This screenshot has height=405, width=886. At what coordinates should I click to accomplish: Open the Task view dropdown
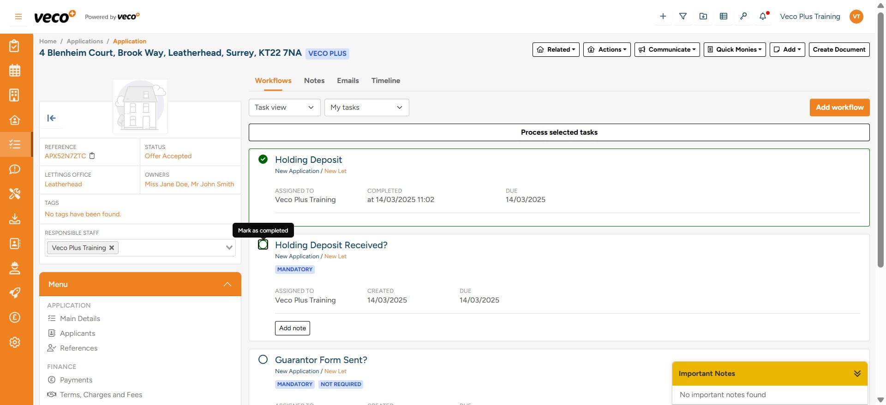click(284, 107)
